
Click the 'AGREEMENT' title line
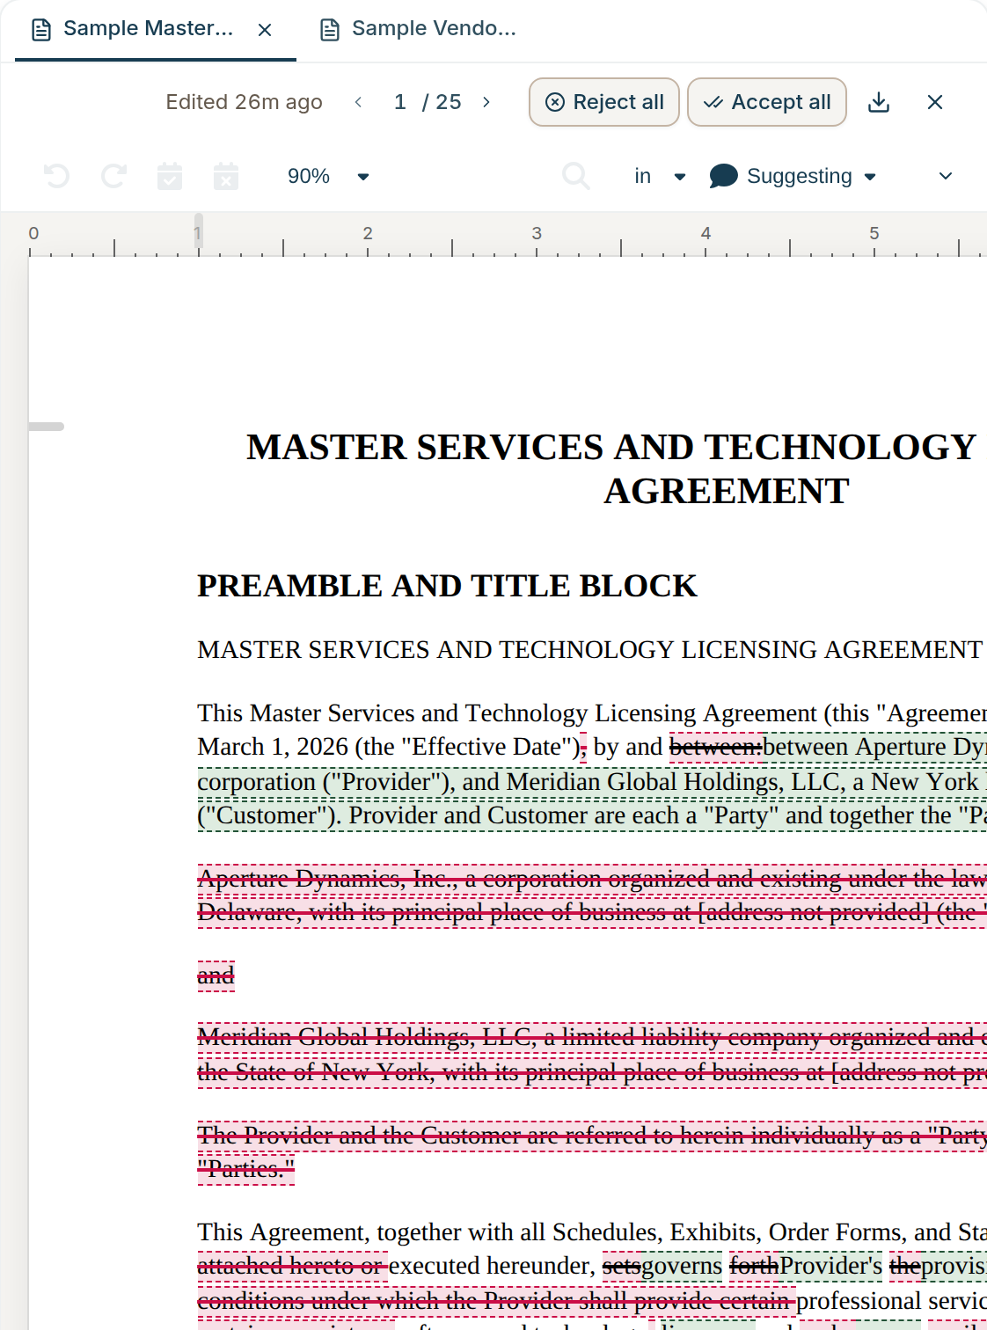coord(727,491)
